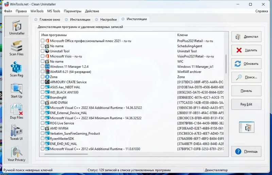Open the Scan Reg tool
Screen dimensions: 272x175
[x=16, y=69]
